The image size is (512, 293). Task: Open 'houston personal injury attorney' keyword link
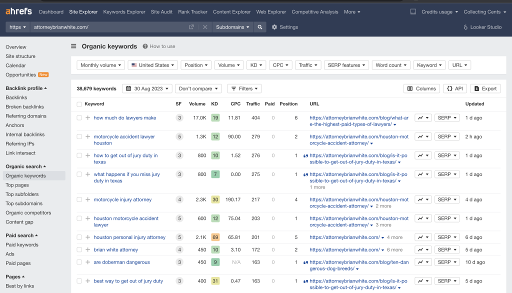(129, 237)
